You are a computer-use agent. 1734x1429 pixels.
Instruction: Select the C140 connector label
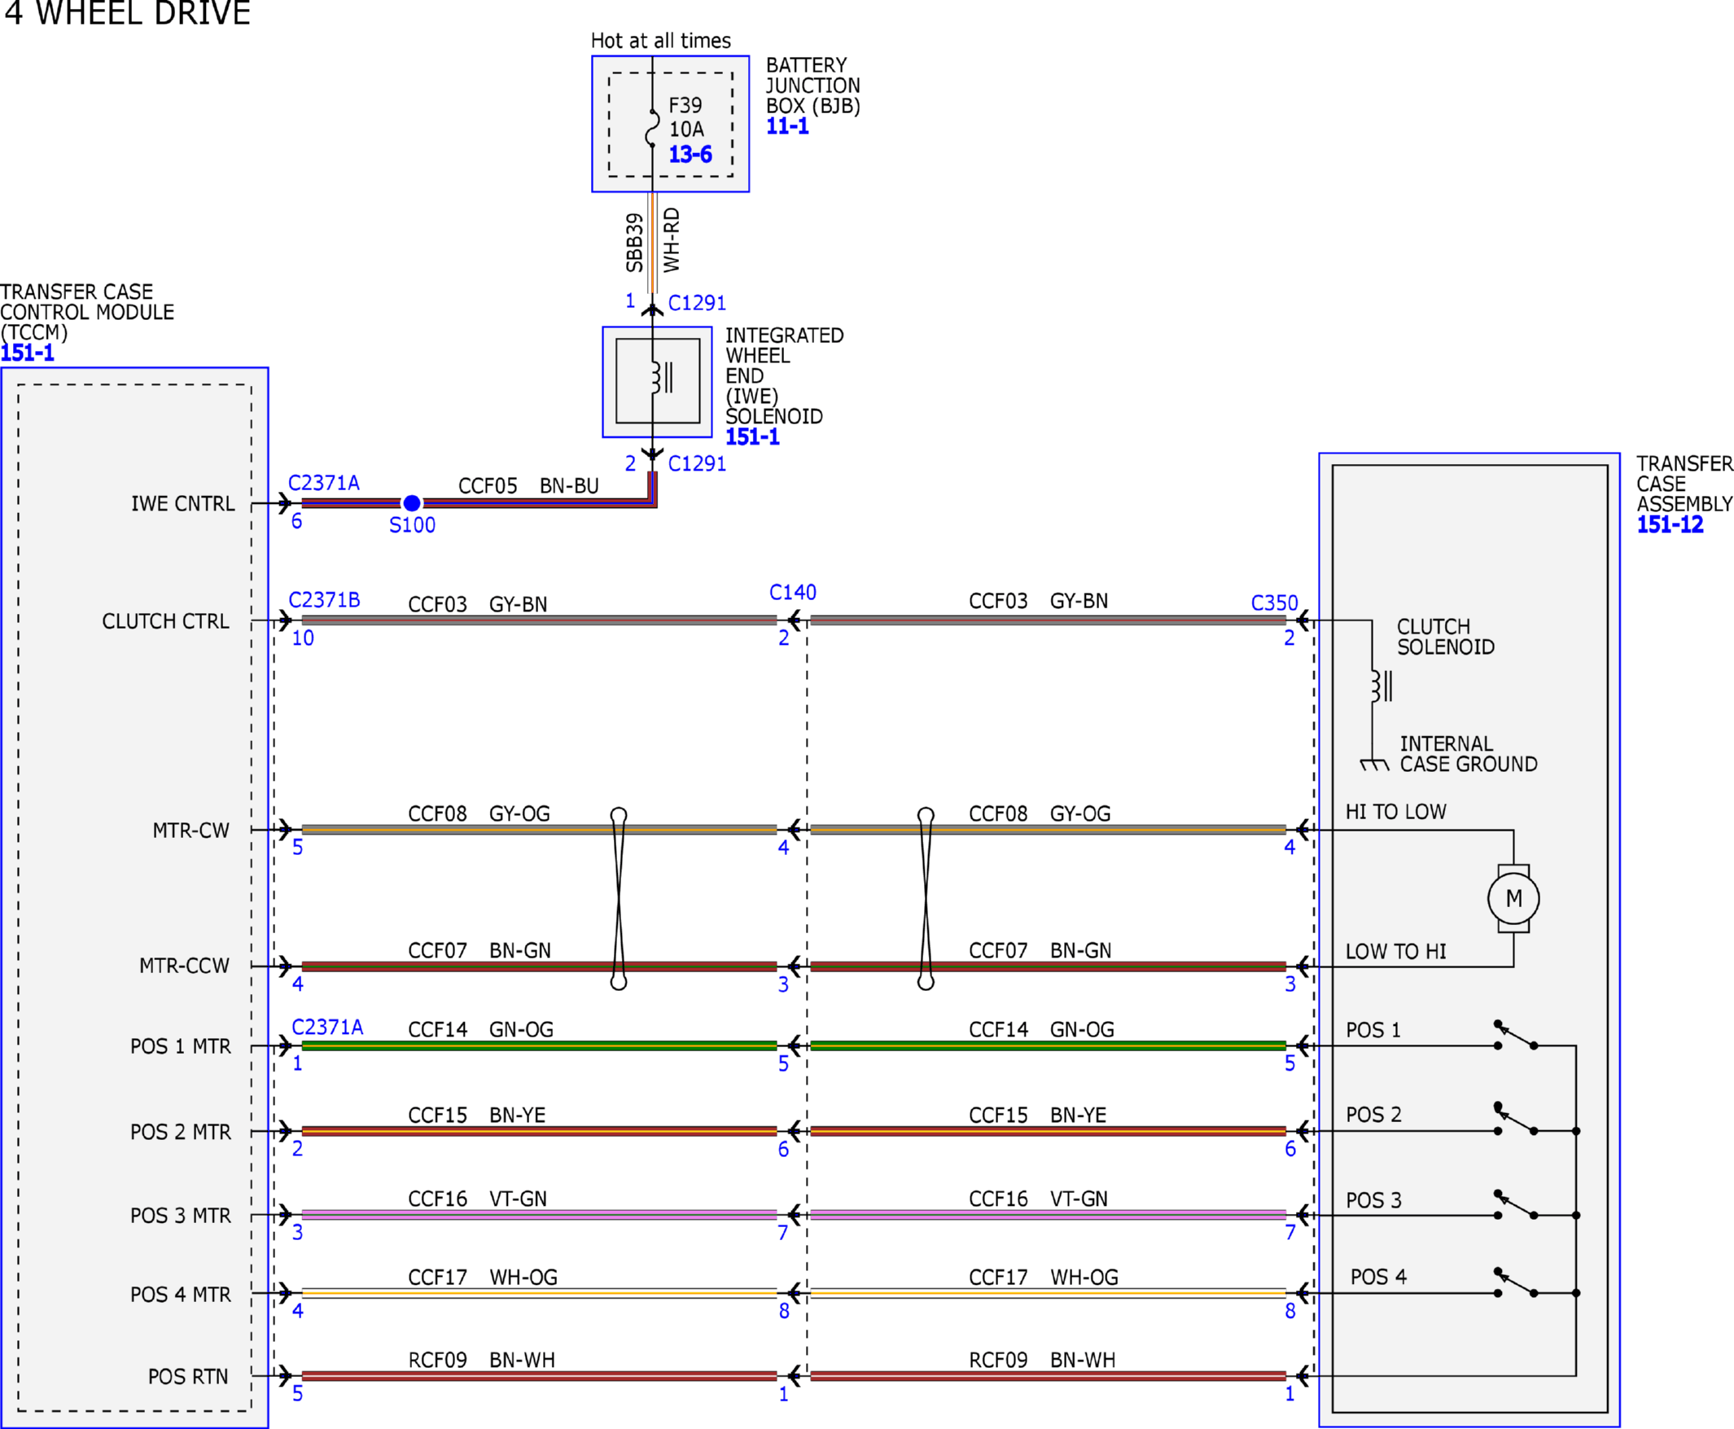pos(793,592)
